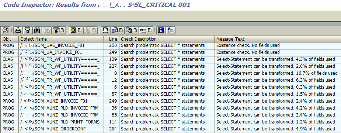Click line number 8

point(115,73)
